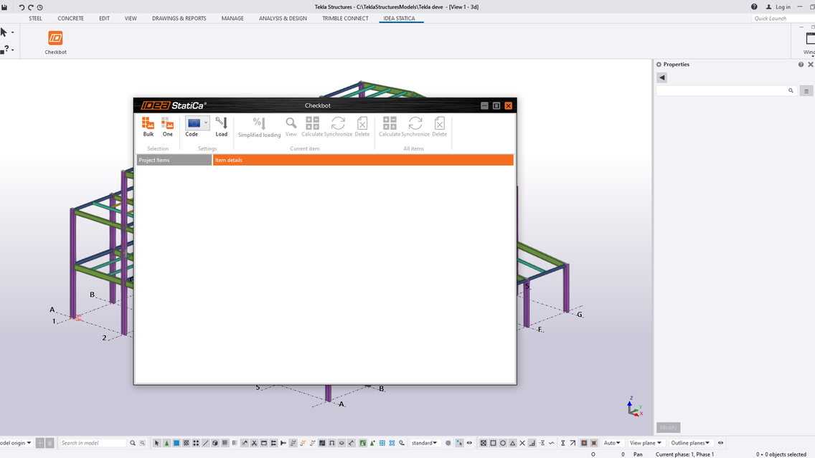Click the Modify button in Properties

[669, 427]
